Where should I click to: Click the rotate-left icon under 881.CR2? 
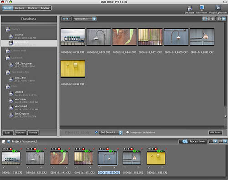coord(124,167)
